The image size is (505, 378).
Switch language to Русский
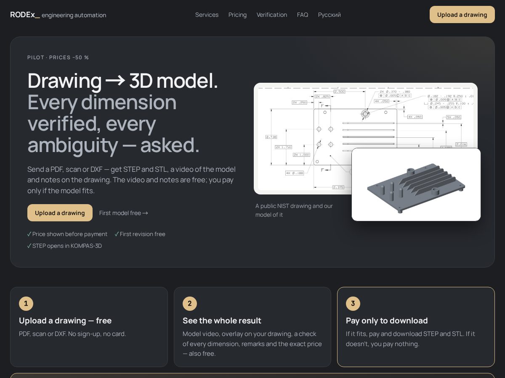(330, 15)
